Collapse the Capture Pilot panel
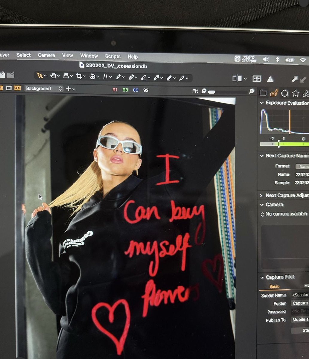This screenshot has height=359, width=309. [x=262, y=277]
